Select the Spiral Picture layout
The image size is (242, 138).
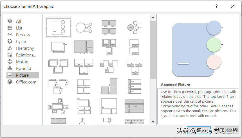(x=84, y=47)
